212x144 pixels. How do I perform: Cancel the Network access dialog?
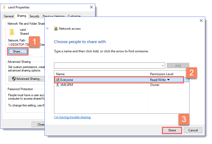pos(193,130)
